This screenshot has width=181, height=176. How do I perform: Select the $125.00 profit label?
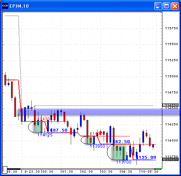pyautogui.click(x=146, y=157)
